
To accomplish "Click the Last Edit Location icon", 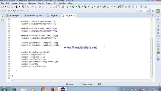I will pos(15,11).
